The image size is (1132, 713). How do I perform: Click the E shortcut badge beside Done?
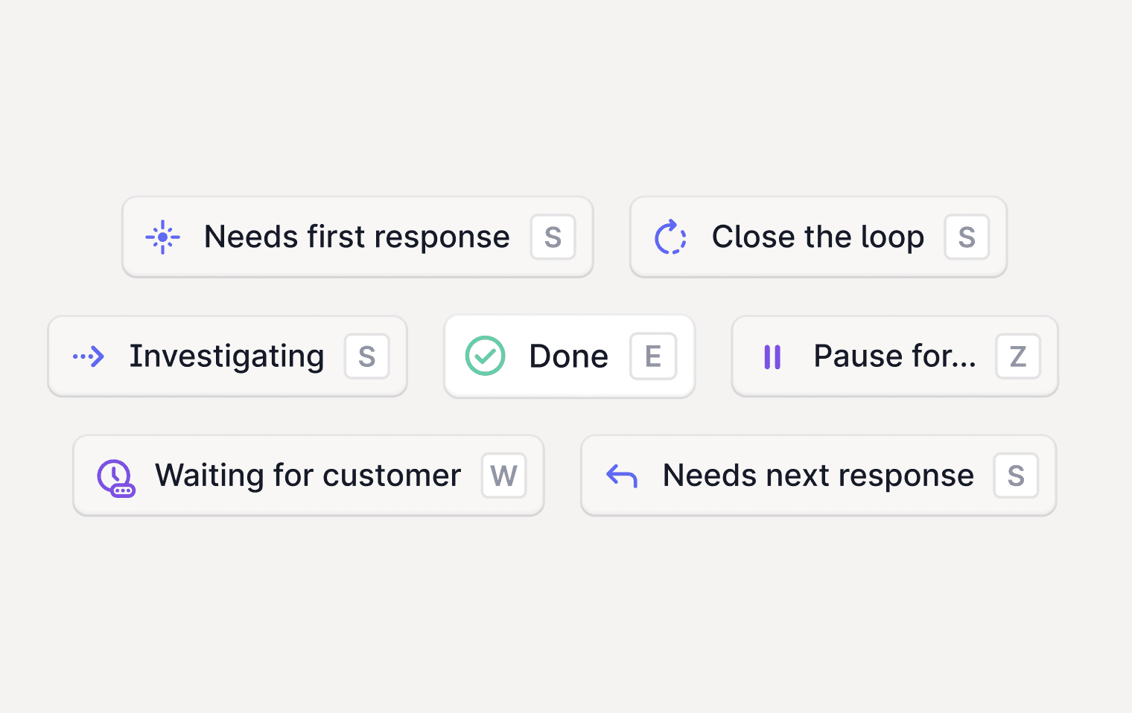coord(653,356)
